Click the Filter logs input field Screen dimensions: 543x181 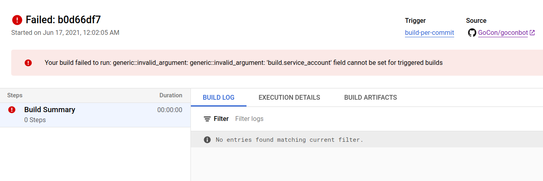click(x=280, y=119)
